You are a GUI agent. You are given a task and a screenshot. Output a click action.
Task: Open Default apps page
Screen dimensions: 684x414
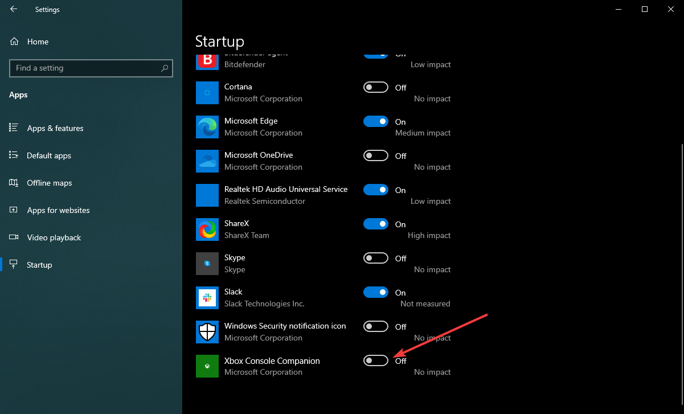pos(91,155)
